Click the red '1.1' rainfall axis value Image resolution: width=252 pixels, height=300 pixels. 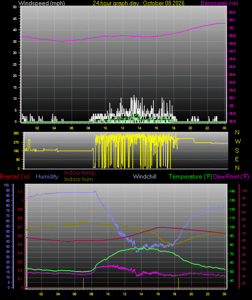tap(20, 192)
